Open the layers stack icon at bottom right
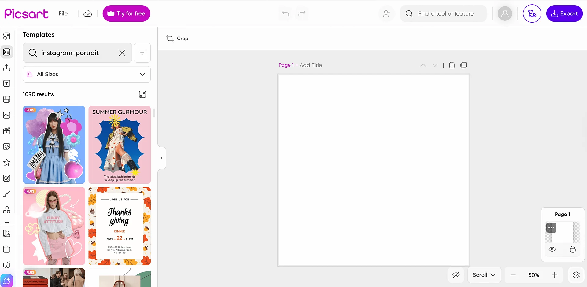This screenshot has width=587, height=287. coord(576,275)
